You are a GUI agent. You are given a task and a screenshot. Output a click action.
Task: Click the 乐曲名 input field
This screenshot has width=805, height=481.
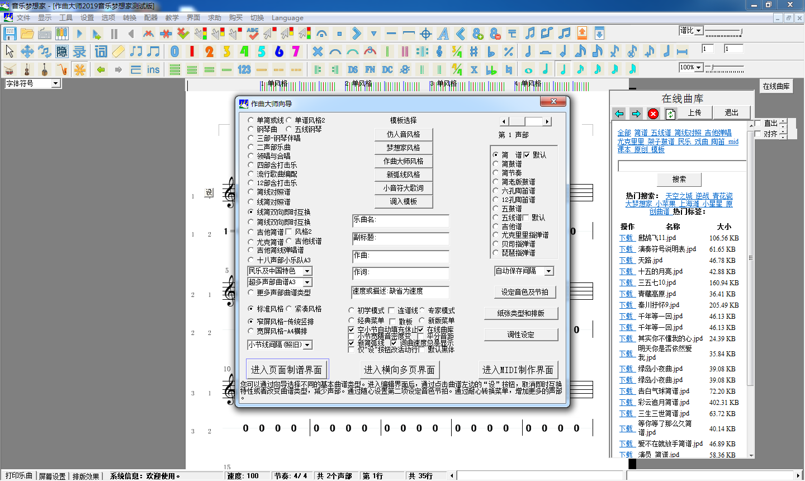pyautogui.click(x=400, y=221)
